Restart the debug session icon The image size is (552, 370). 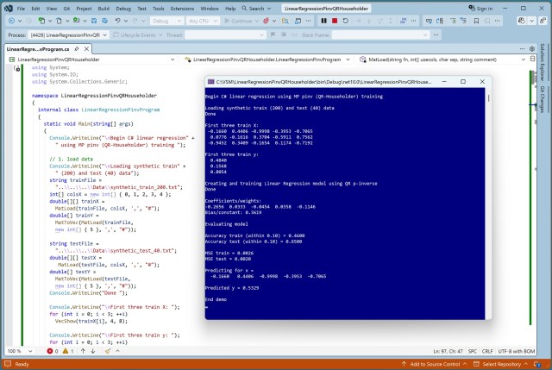pos(345,21)
